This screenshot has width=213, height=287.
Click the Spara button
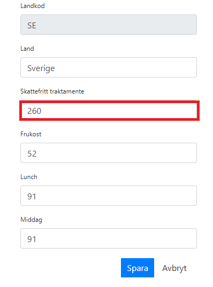click(x=138, y=268)
